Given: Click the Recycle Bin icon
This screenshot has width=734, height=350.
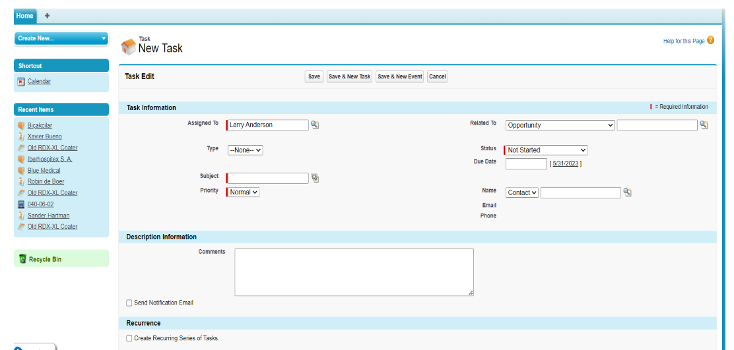Looking at the screenshot, I should pos(22,259).
